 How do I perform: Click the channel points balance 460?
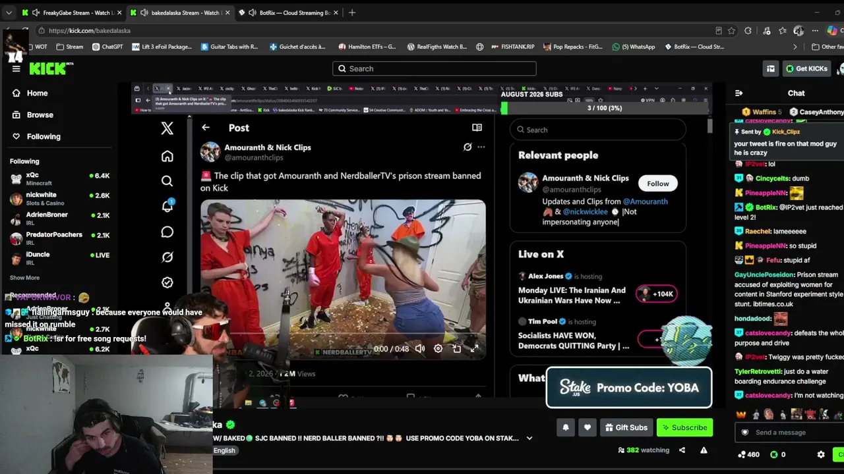click(748, 454)
